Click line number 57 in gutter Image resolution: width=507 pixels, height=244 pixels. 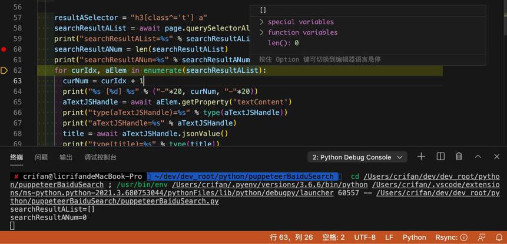[18, 18]
